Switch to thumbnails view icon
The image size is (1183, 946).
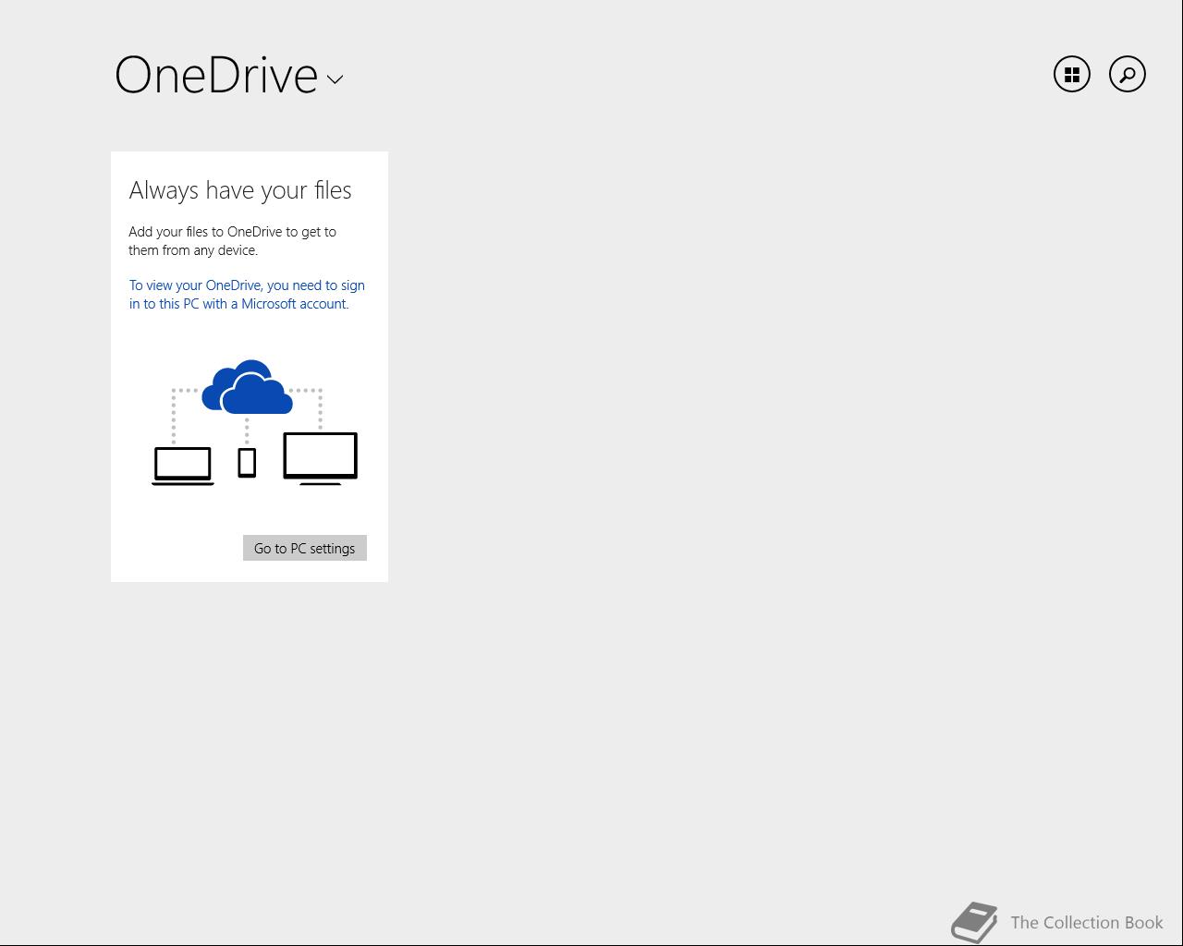tap(1072, 74)
